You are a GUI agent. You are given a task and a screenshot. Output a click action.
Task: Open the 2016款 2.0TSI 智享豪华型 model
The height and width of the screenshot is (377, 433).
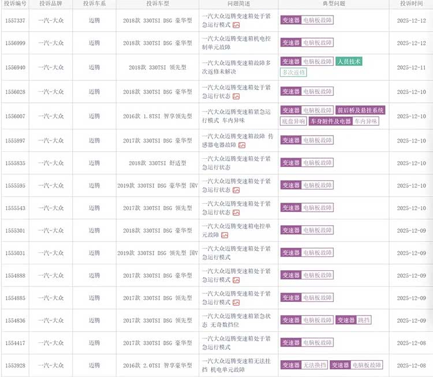157,365
